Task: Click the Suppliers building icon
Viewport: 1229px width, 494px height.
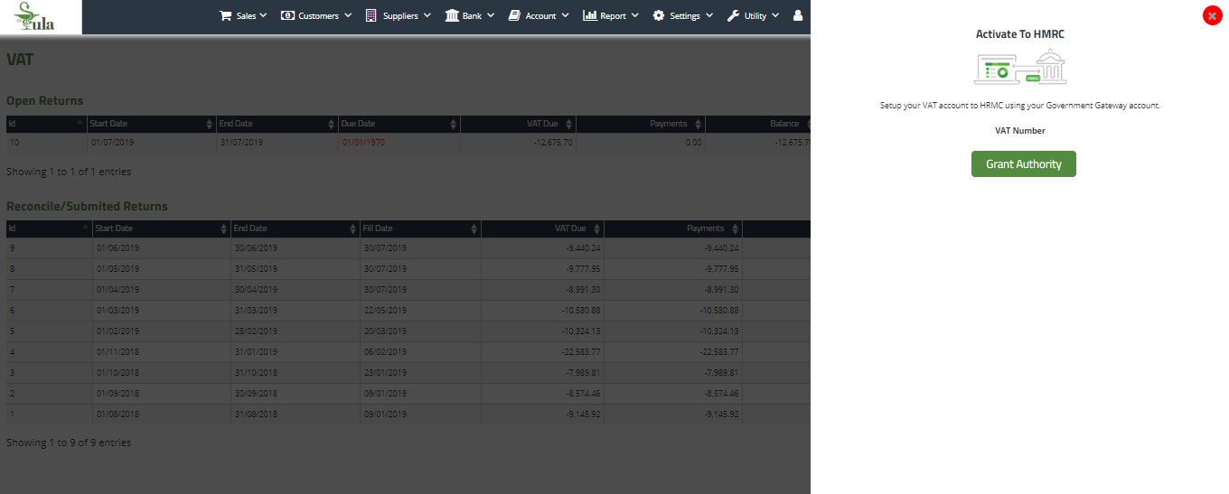Action: coord(371,15)
